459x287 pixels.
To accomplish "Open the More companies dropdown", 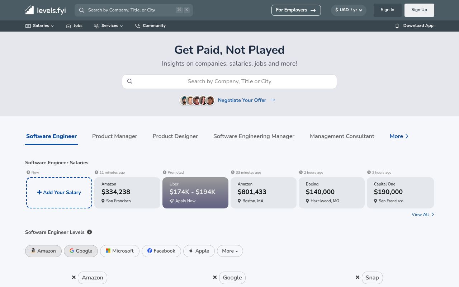I will pos(230,251).
